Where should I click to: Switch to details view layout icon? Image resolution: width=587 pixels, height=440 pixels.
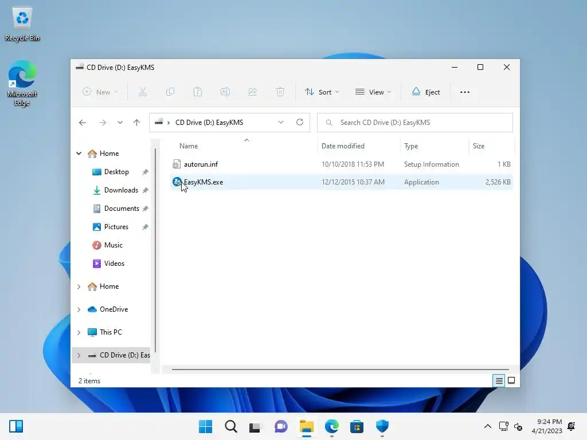point(499,381)
